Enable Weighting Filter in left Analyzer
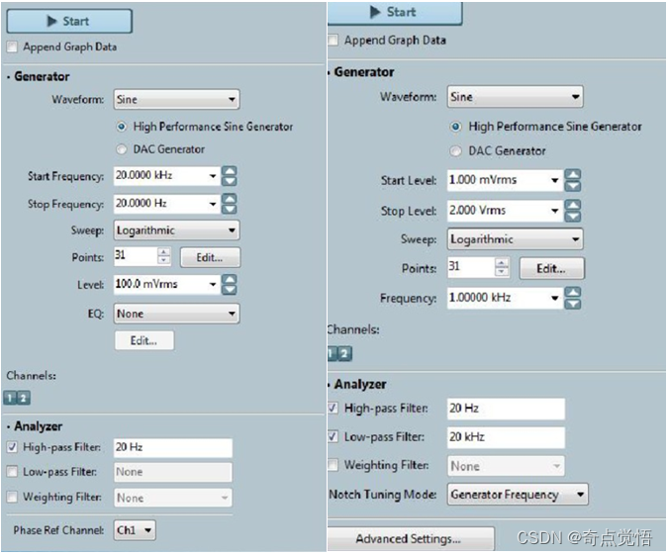The width and height of the screenshot is (668, 556). coord(12,497)
